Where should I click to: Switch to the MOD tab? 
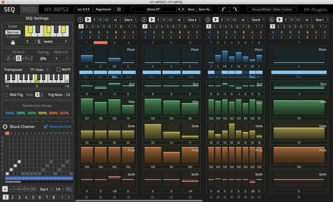tap(29, 9)
